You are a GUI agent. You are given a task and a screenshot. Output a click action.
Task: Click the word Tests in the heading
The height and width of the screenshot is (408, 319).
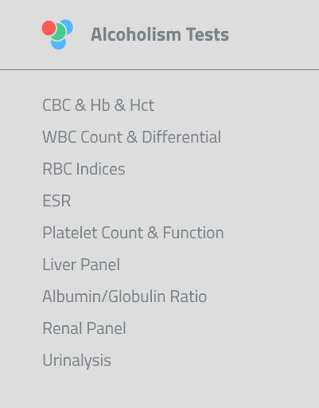[208, 34]
